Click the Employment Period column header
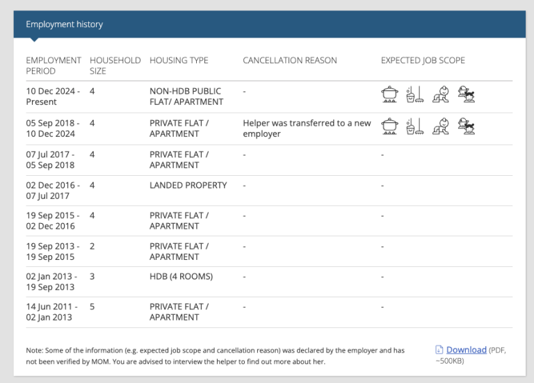Image resolution: width=534 pixels, height=383 pixels. pyautogui.click(x=54, y=65)
